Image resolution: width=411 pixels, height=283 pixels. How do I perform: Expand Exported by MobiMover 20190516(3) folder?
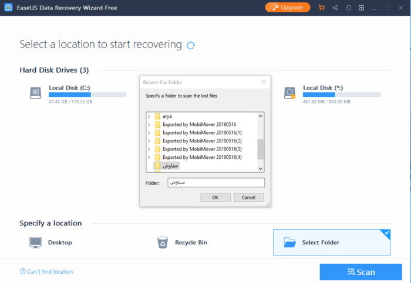(149, 149)
